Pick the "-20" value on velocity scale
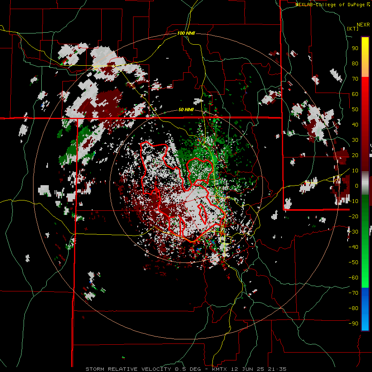 pos(353,217)
